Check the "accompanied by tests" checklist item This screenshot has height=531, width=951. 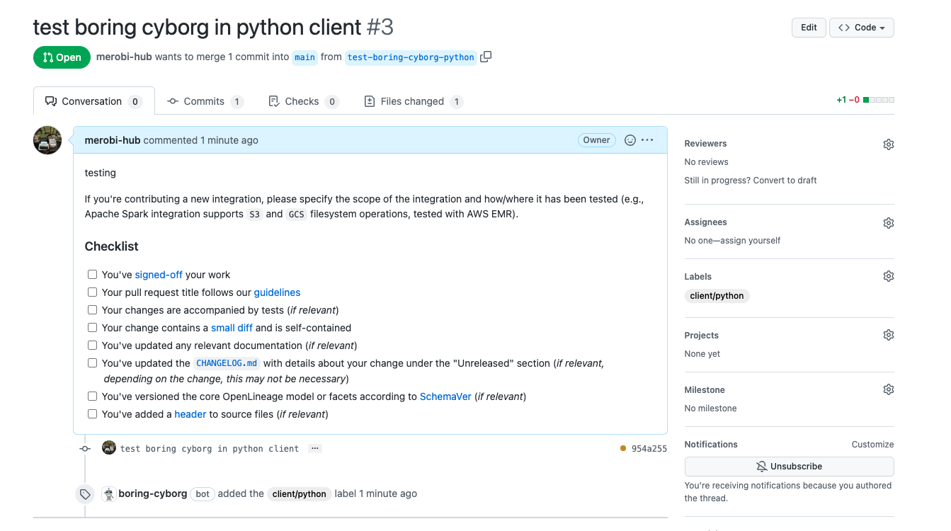point(92,309)
